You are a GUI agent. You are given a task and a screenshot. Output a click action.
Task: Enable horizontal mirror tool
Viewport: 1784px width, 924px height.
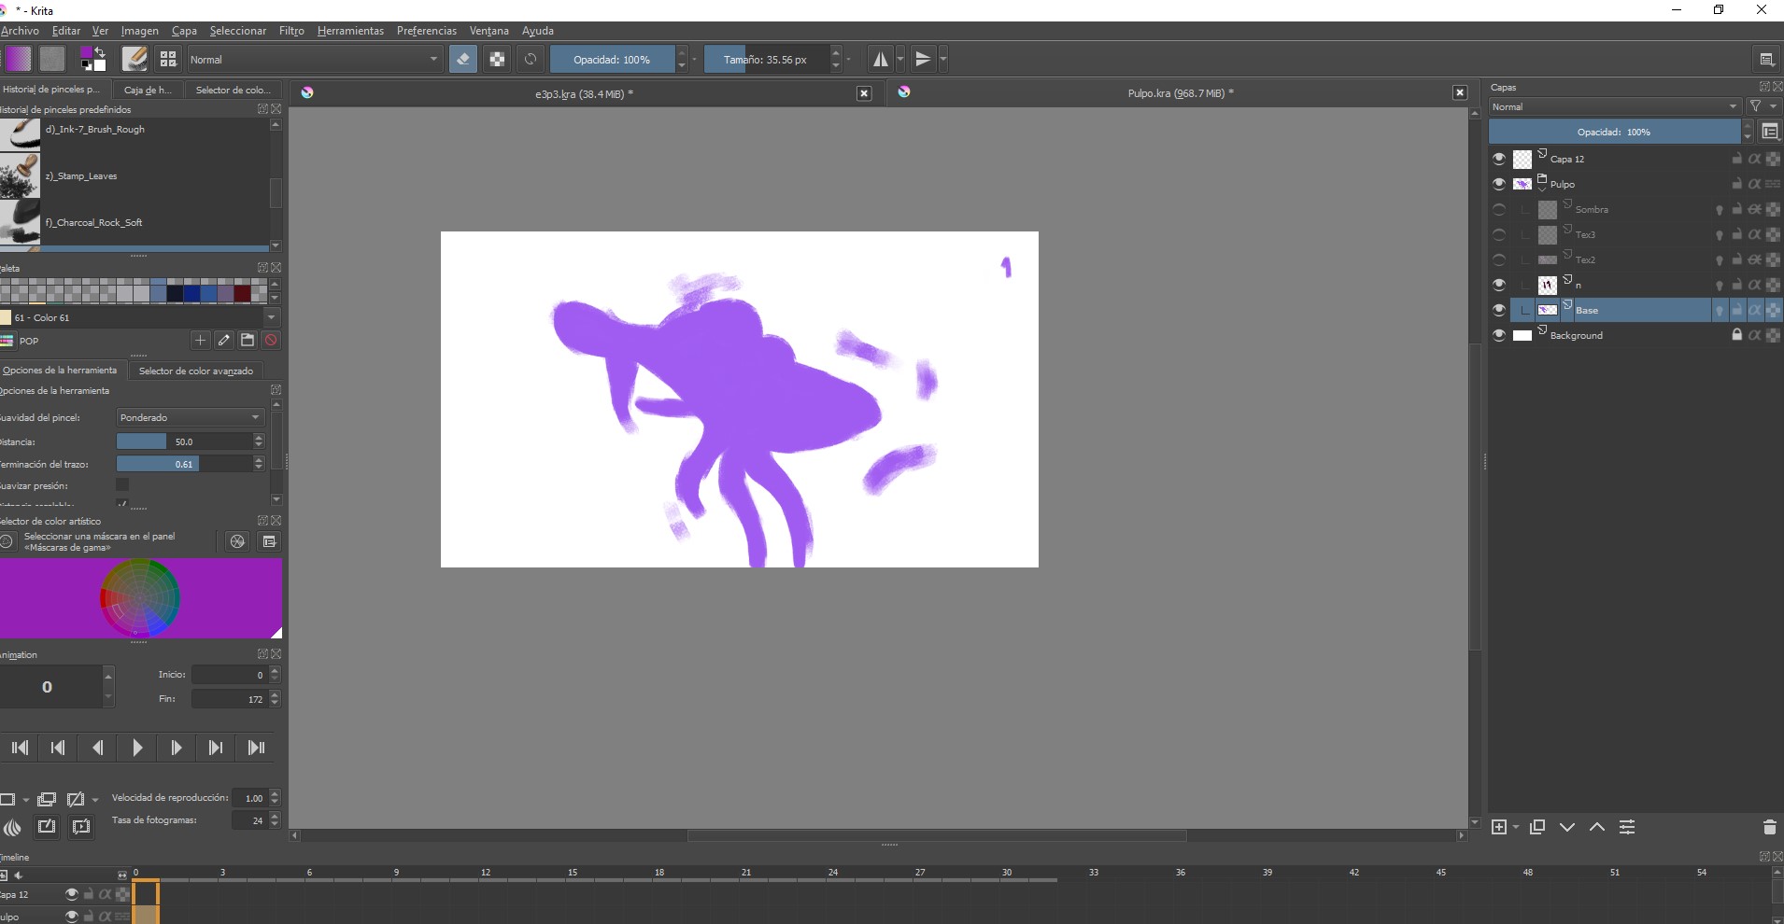pos(880,59)
